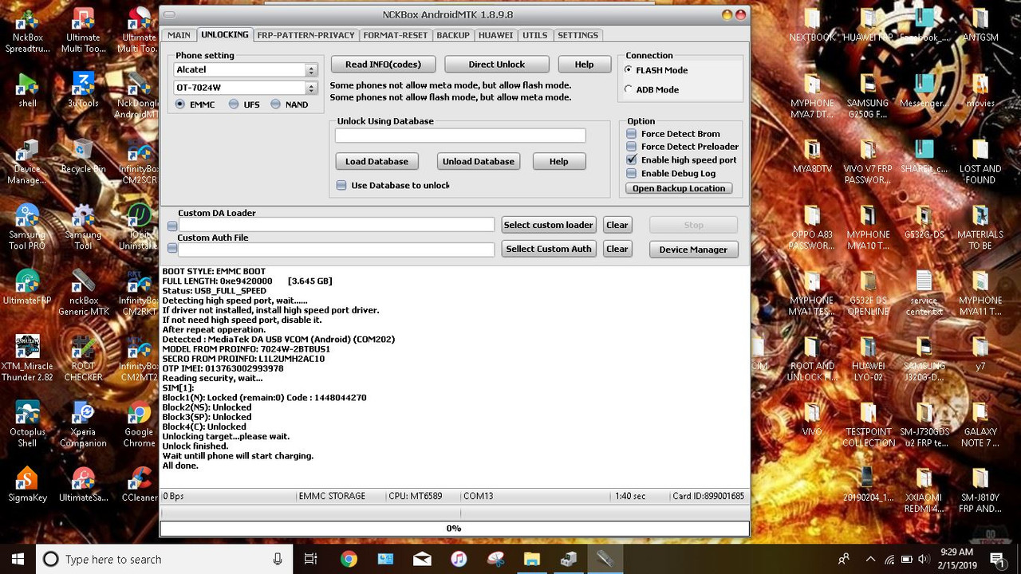Enable Force Detect Preloader option
Screen dimensions: 1021x574
point(632,147)
